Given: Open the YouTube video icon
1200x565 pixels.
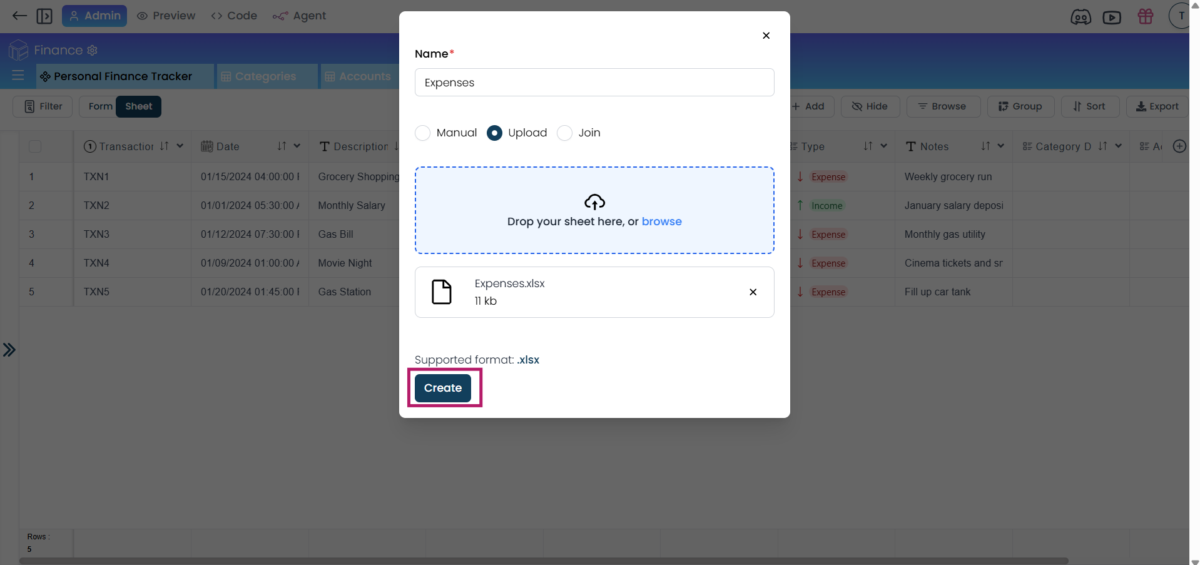Looking at the screenshot, I should click(1111, 17).
